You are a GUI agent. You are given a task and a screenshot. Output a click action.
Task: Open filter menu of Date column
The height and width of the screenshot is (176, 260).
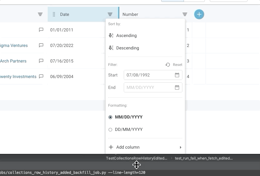click(110, 14)
